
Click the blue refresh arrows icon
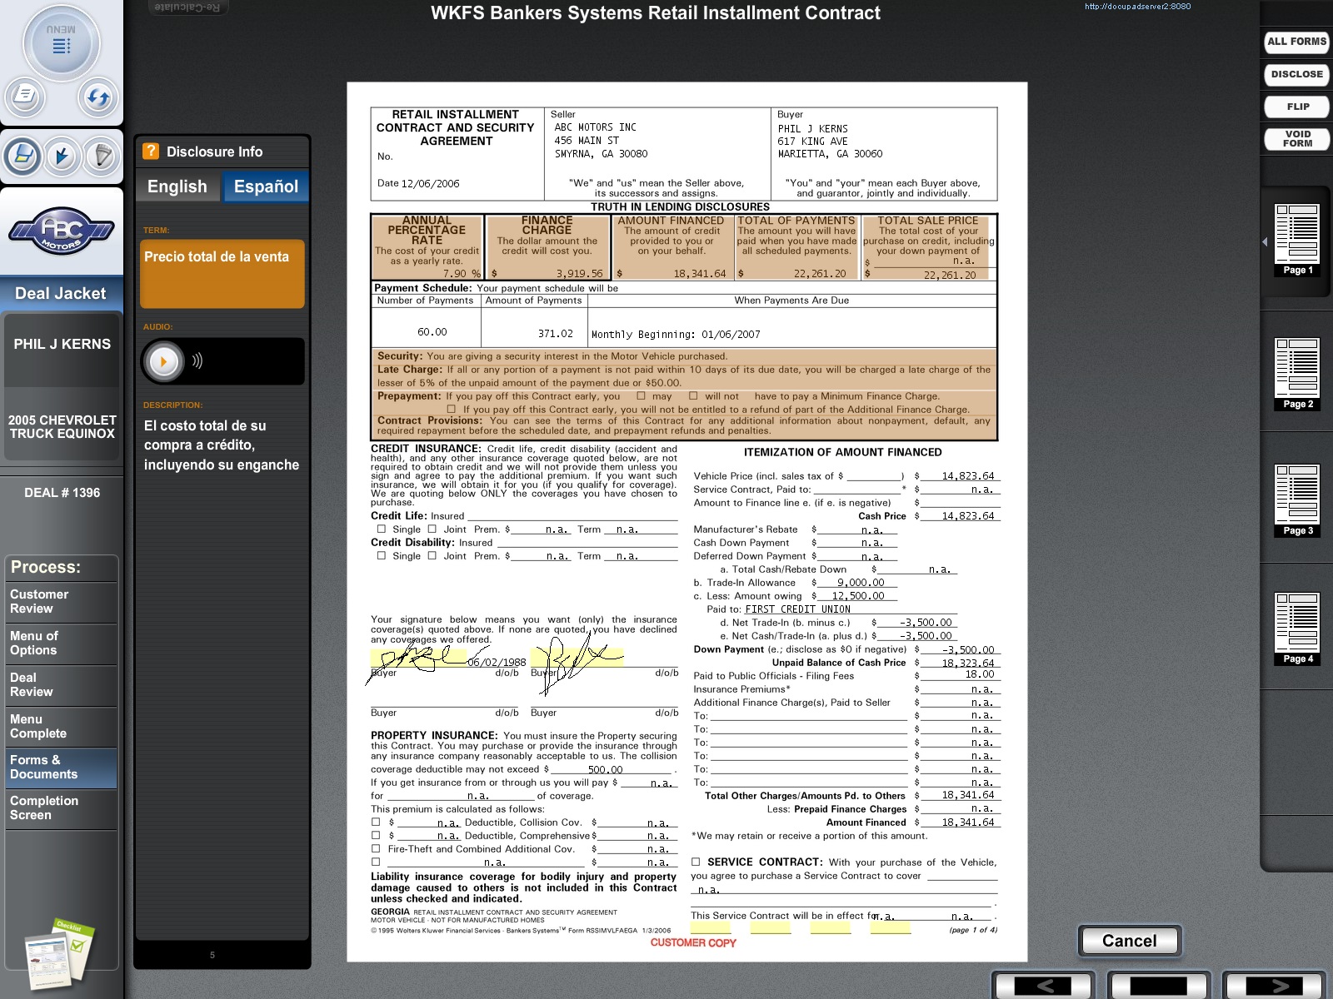point(97,97)
